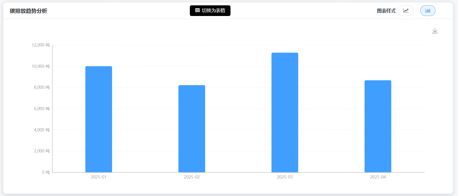Select the 2,000 吨 y-axis label
This screenshot has width=458, height=196.
tap(42, 151)
